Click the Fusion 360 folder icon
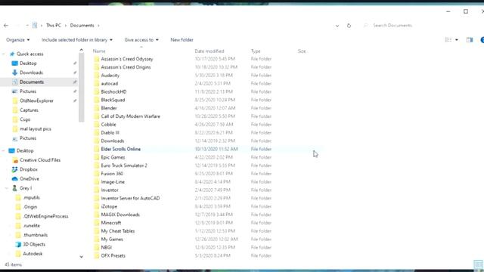Image resolution: width=484 pixels, height=272 pixels. [97, 174]
